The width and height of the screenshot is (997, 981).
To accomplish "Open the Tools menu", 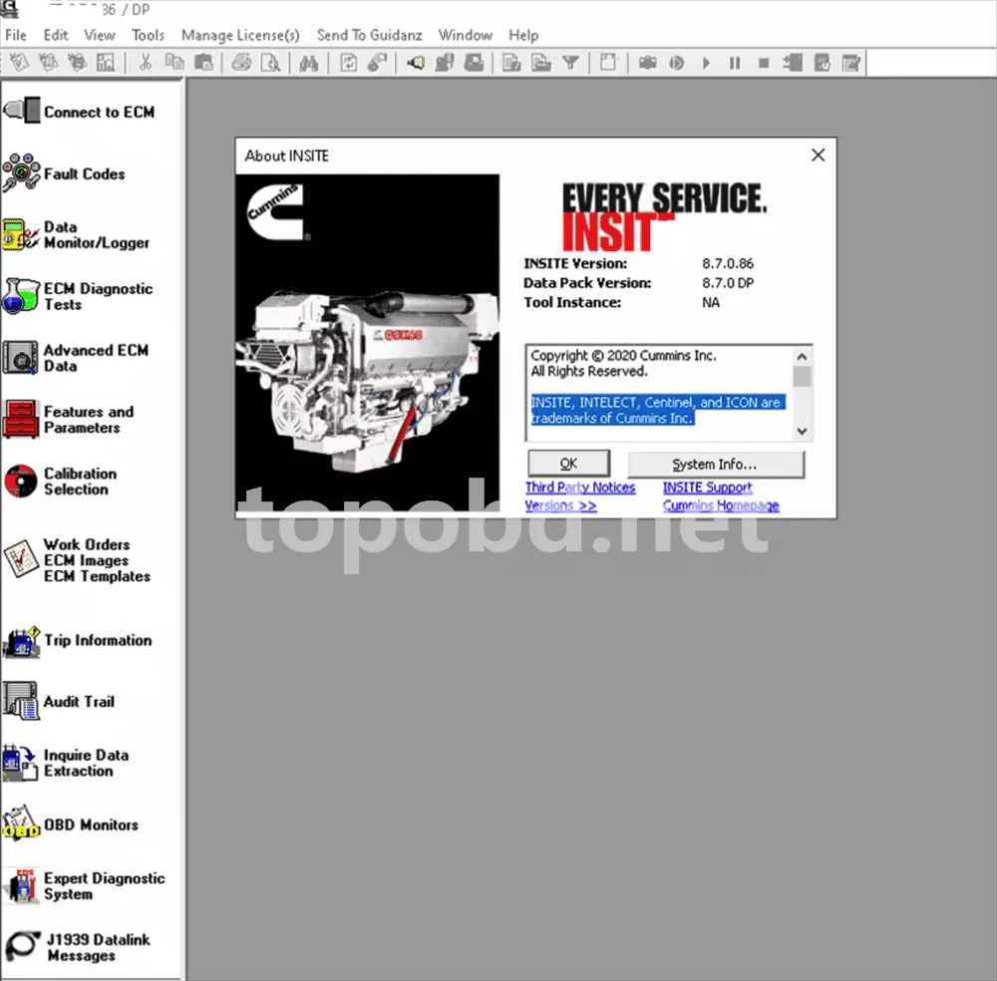I will pos(148,35).
